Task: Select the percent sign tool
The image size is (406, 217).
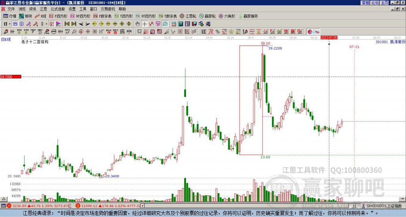Action: click(218, 32)
